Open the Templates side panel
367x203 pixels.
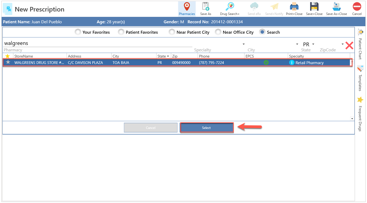point(360,78)
